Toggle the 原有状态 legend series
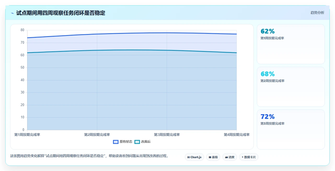The width and height of the screenshot is (335, 171). pos(123,142)
